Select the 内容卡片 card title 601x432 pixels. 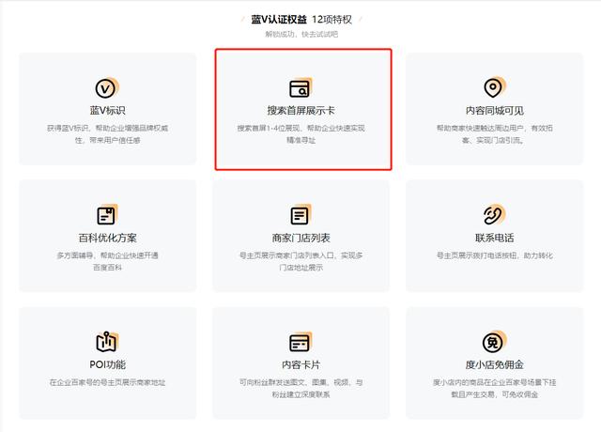(x=300, y=364)
